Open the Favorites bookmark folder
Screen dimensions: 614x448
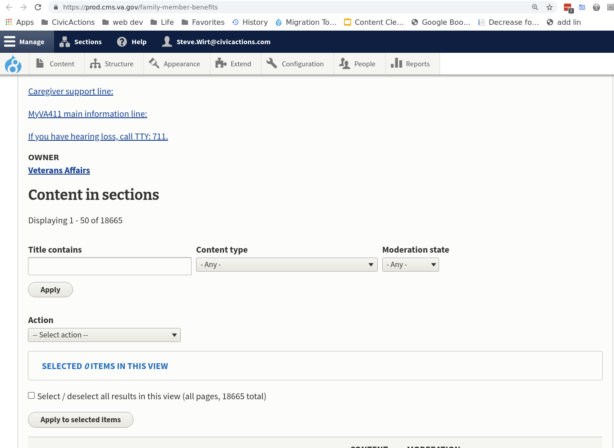203,22
